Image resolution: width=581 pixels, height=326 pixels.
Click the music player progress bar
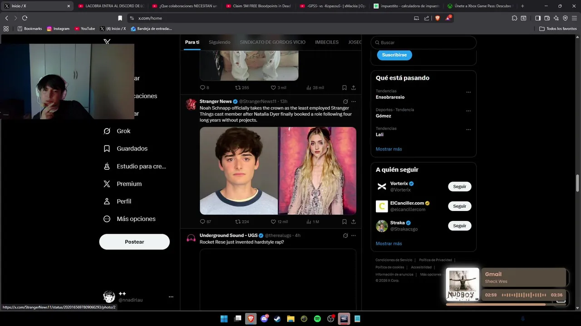pos(507,305)
